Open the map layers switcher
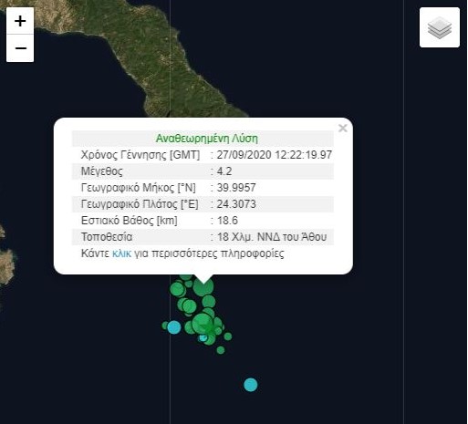The height and width of the screenshot is (424, 468). [440, 27]
